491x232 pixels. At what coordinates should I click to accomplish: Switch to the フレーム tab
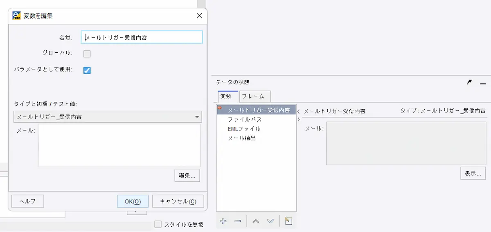click(x=255, y=97)
